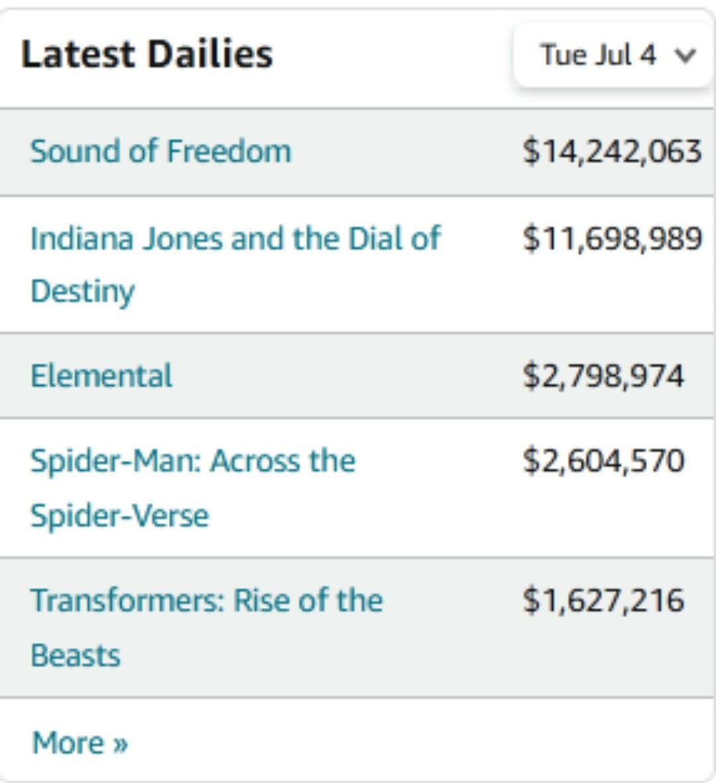716x783 pixels.
Task: Click the word Destiny on the second line
Action: click(x=83, y=292)
